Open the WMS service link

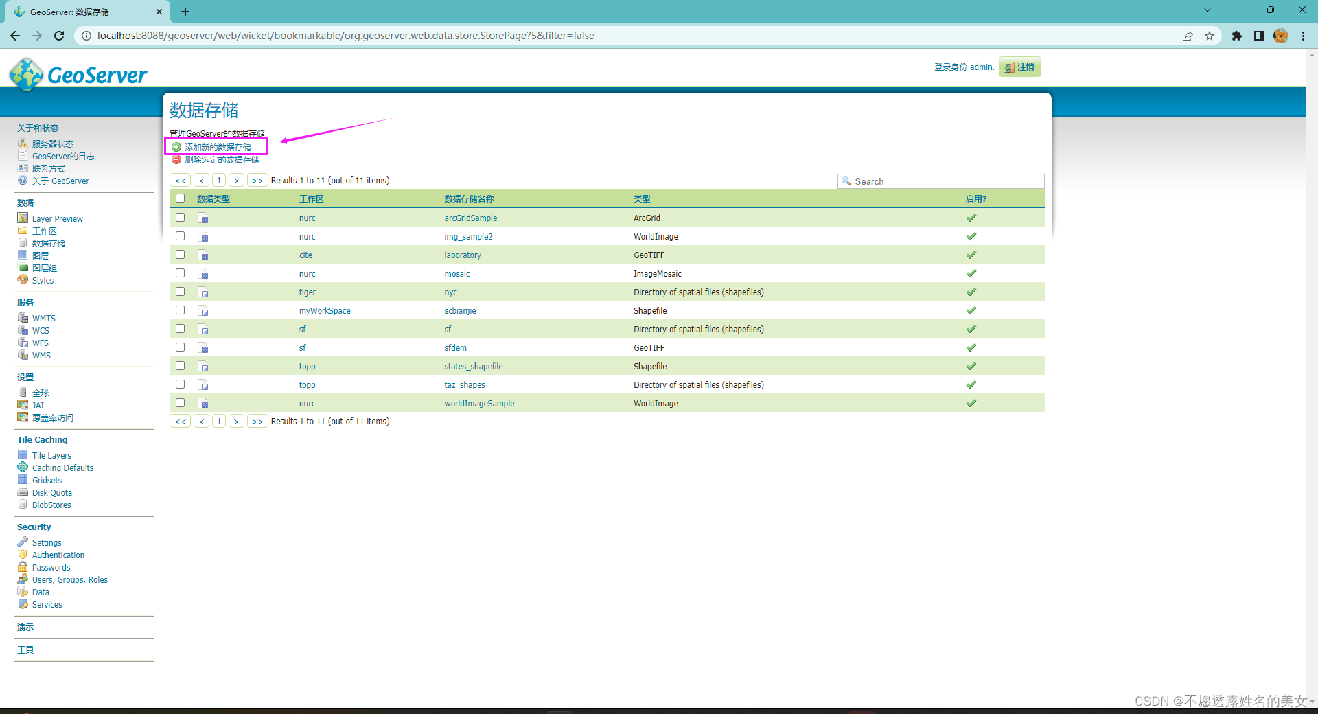click(41, 356)
